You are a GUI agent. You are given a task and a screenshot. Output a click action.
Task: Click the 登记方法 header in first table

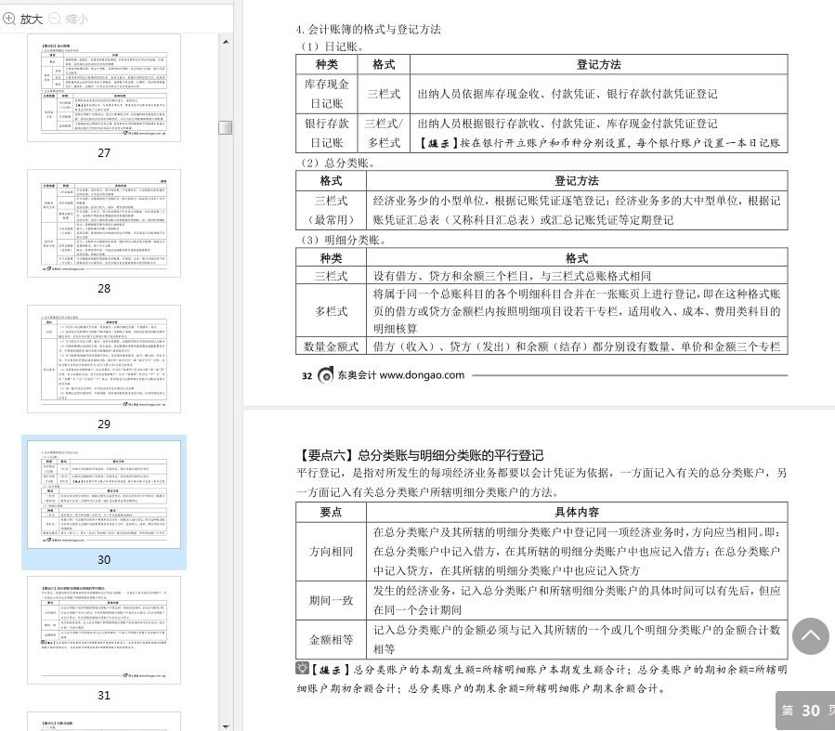[x=598, y=64]
